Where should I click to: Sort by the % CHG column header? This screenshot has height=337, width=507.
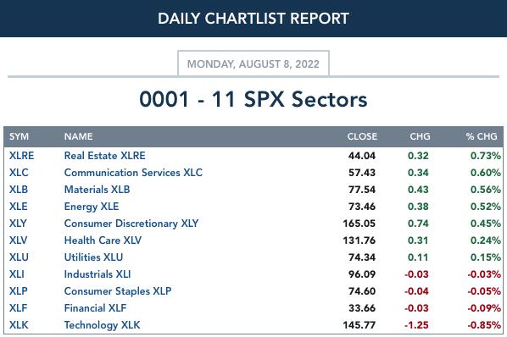click(482, 136)
